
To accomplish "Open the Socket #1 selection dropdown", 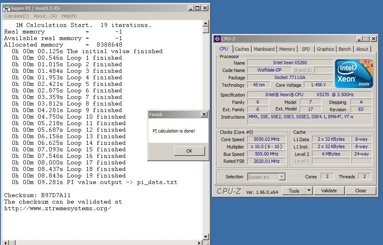I will pos(282,177).
